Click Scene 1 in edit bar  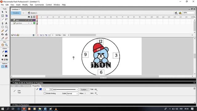(33, 13)
